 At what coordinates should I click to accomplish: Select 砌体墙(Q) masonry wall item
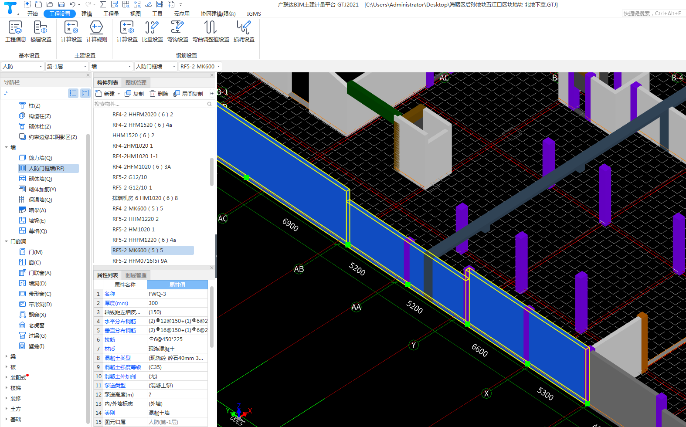(40, 179)
